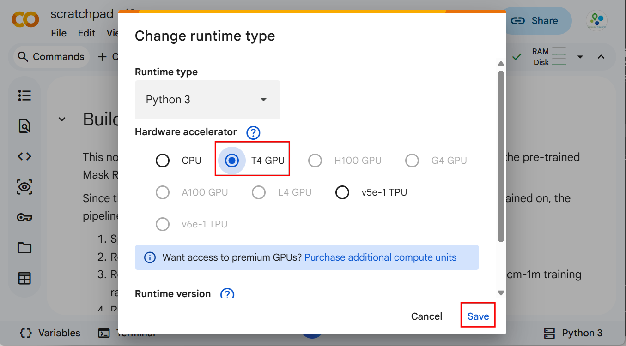Click the green check mark status icon
This screenshot has height=346, width=626.
tap(517, 57)
